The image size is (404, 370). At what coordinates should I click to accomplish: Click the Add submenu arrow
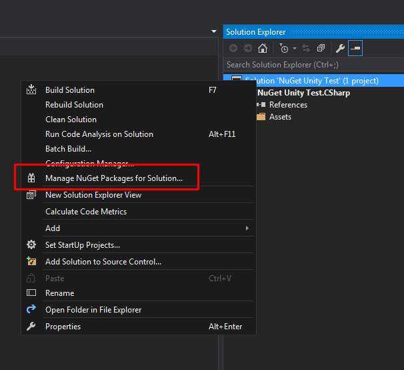point(247,228)
